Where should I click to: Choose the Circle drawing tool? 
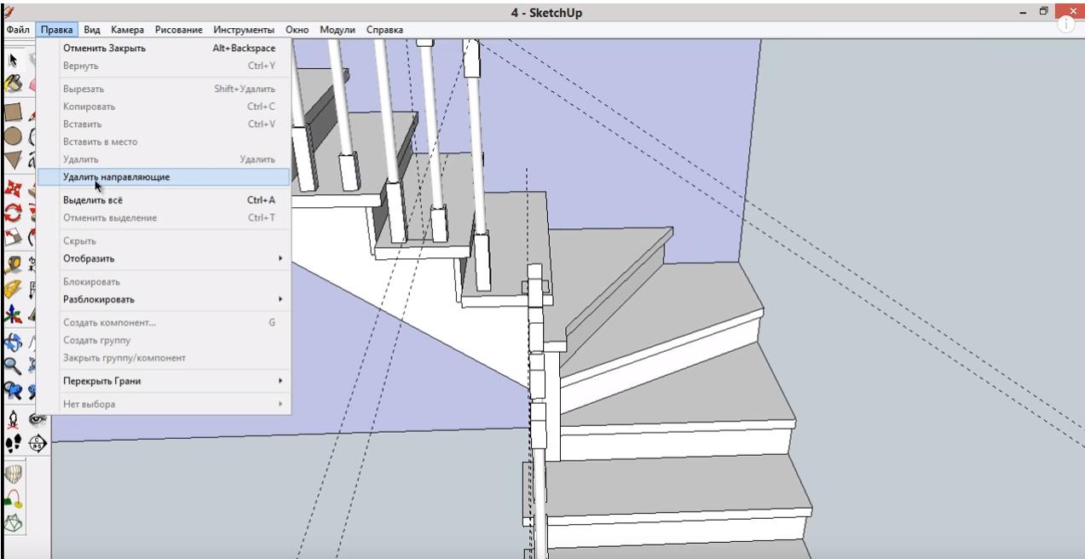13,135
